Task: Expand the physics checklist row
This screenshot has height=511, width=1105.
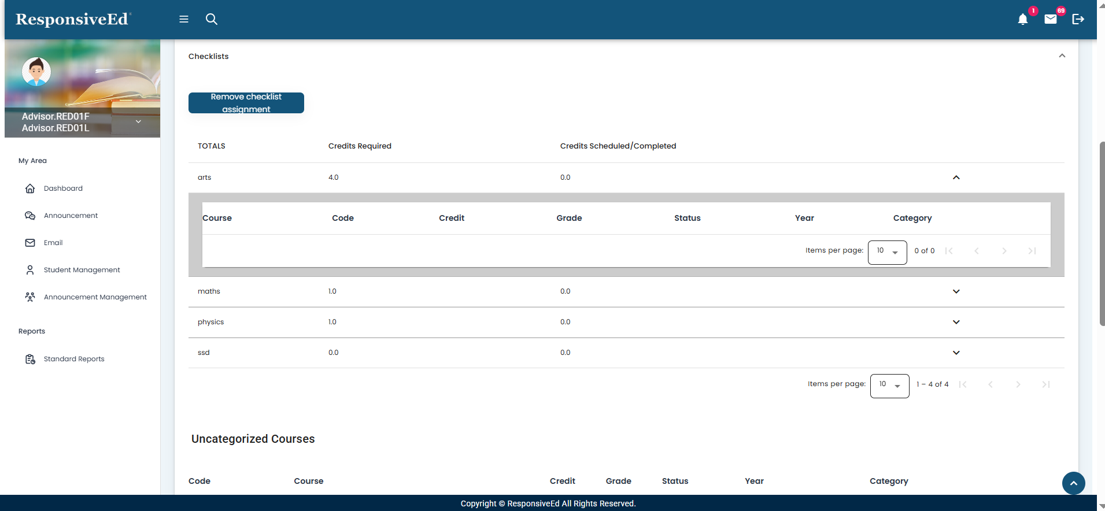Action: point(956,322)
